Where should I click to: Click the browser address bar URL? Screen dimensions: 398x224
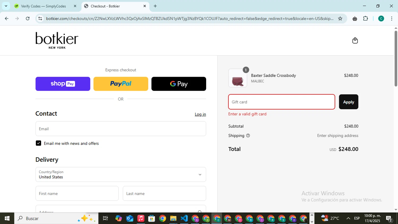coord(190,19)
